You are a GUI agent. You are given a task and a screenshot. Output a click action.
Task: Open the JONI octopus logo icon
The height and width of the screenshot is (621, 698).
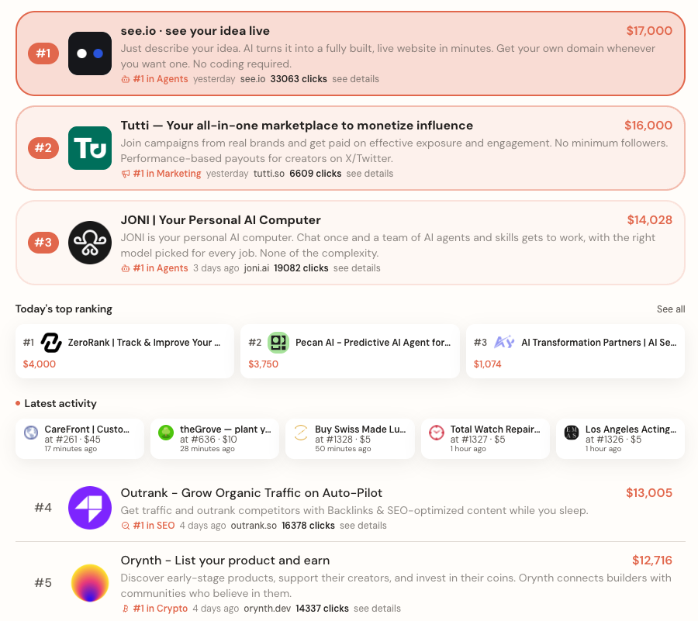[89, 243]
